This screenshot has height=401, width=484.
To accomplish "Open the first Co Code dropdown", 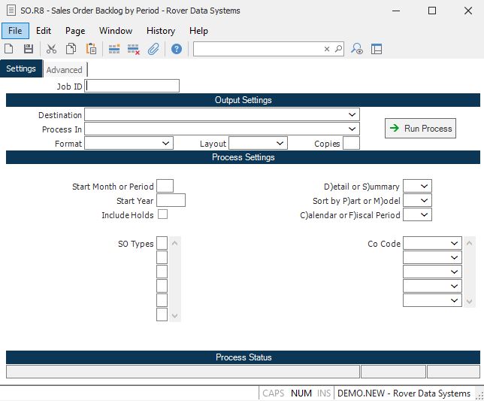I will tap(455, 243).
